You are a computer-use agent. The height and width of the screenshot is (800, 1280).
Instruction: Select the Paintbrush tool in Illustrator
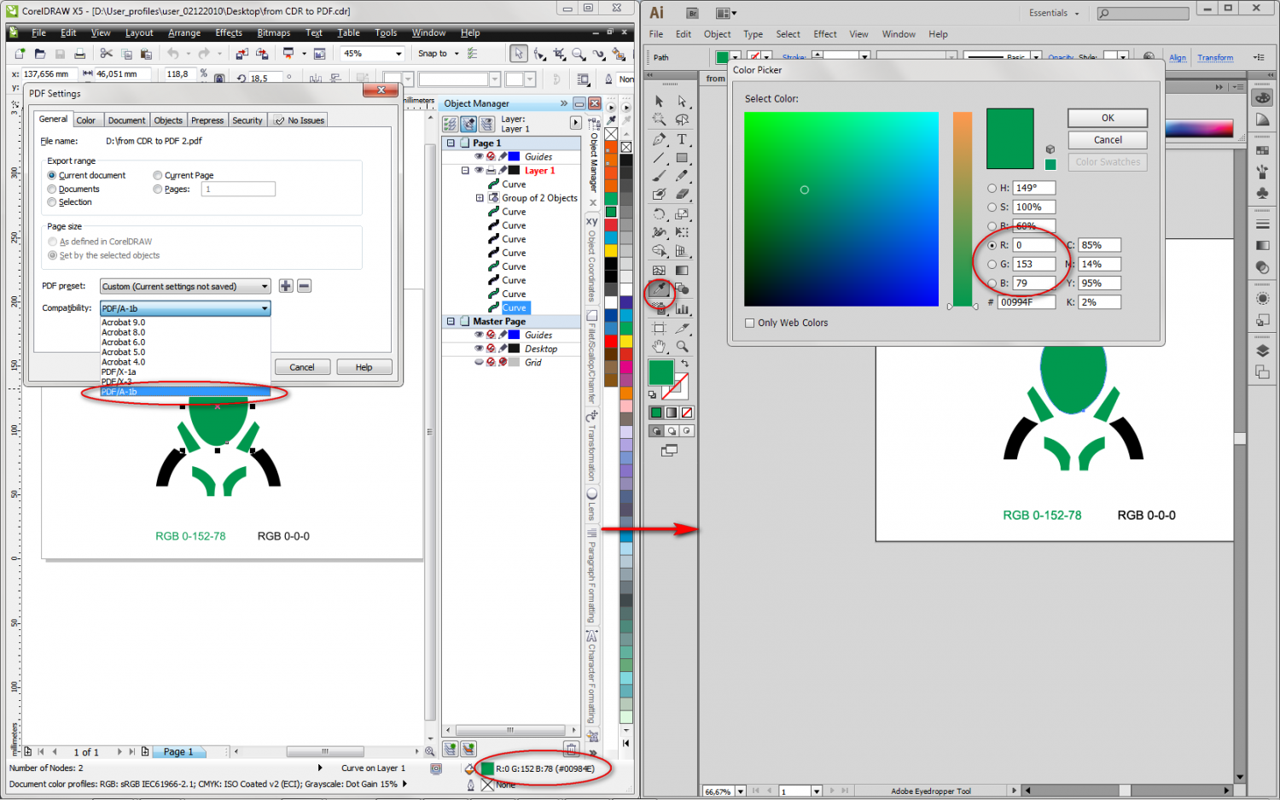point(659,177)
